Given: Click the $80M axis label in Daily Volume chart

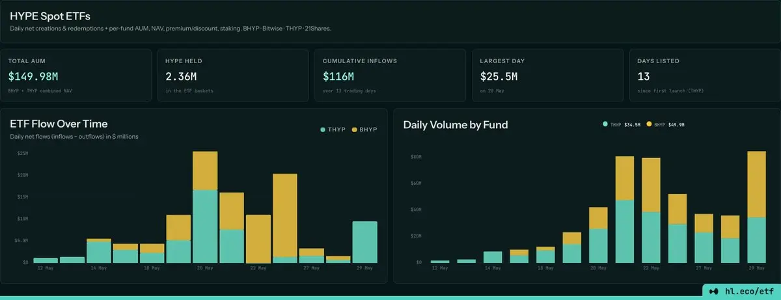Looking at the screenshot, I should (x=417, y=157).
